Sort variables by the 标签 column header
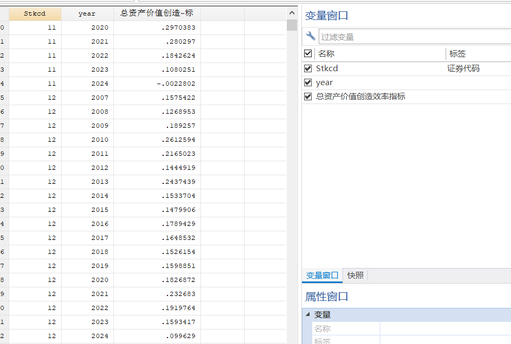The image size is (511, 344). [457, 54]
